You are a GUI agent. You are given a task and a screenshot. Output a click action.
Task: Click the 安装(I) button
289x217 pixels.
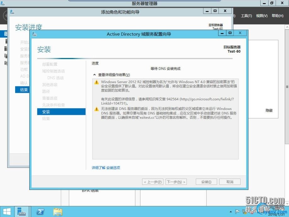(x=206, y=182)
